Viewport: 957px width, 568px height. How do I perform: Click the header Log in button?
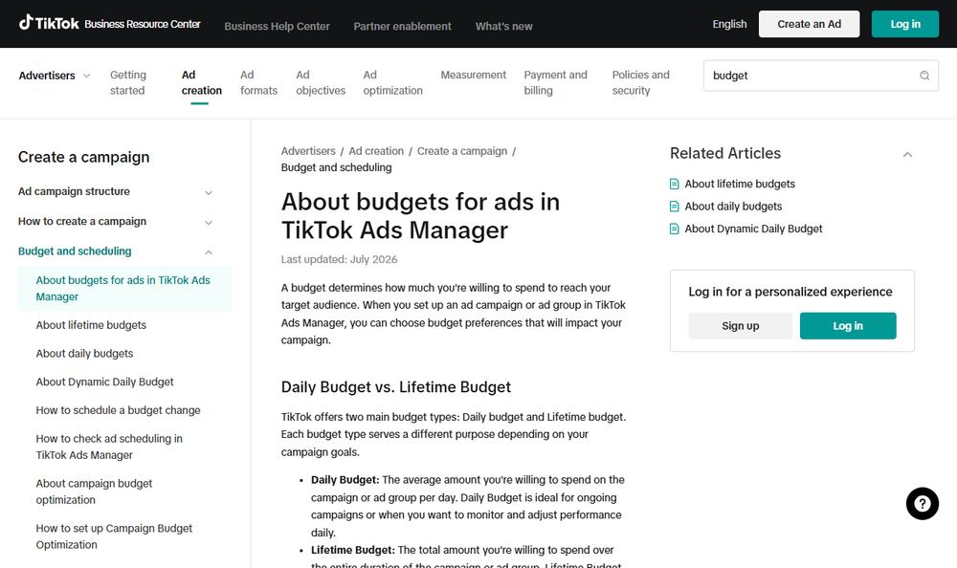(x=905, y=24)
